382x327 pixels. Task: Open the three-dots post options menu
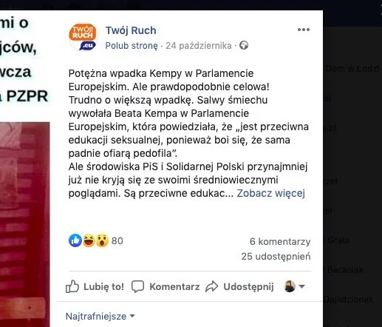[304, 30]
